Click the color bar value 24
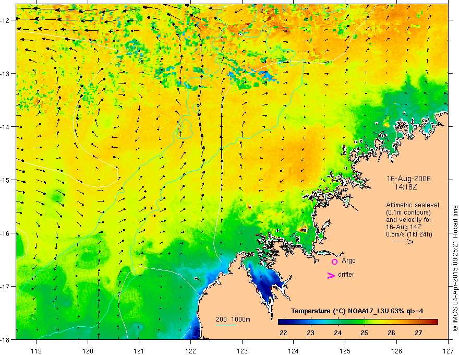Viewport: 459px width, 355px height. pos(337,333)
